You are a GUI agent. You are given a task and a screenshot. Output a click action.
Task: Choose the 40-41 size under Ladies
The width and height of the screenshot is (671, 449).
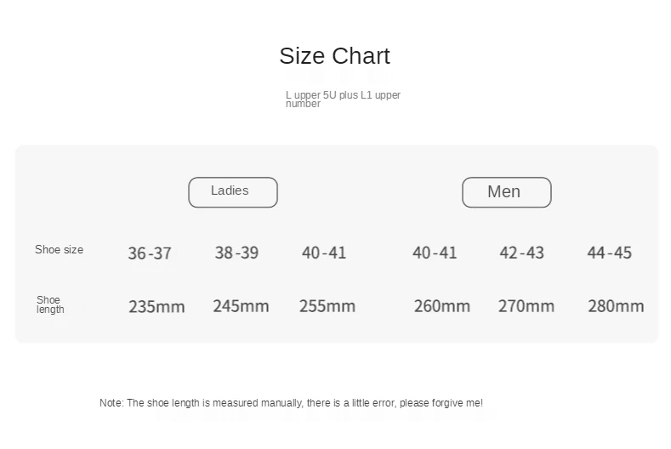tap(324, 253)
